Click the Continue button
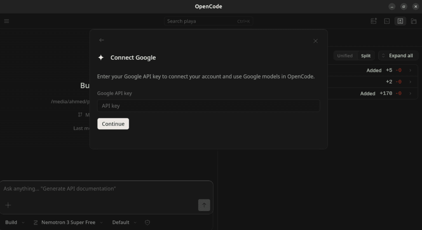Image resolution: width=422 pixels, height=230 pixels. pyautogui.click(x=113, y=124)
